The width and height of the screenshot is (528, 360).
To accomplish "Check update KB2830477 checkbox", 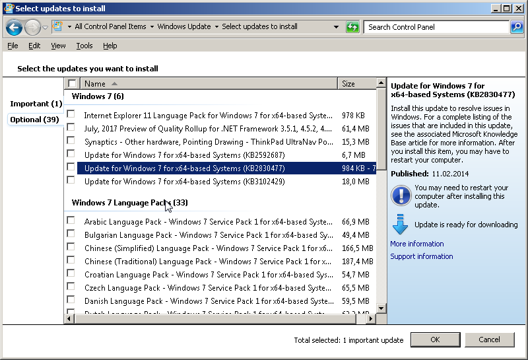I will [71, 167].
